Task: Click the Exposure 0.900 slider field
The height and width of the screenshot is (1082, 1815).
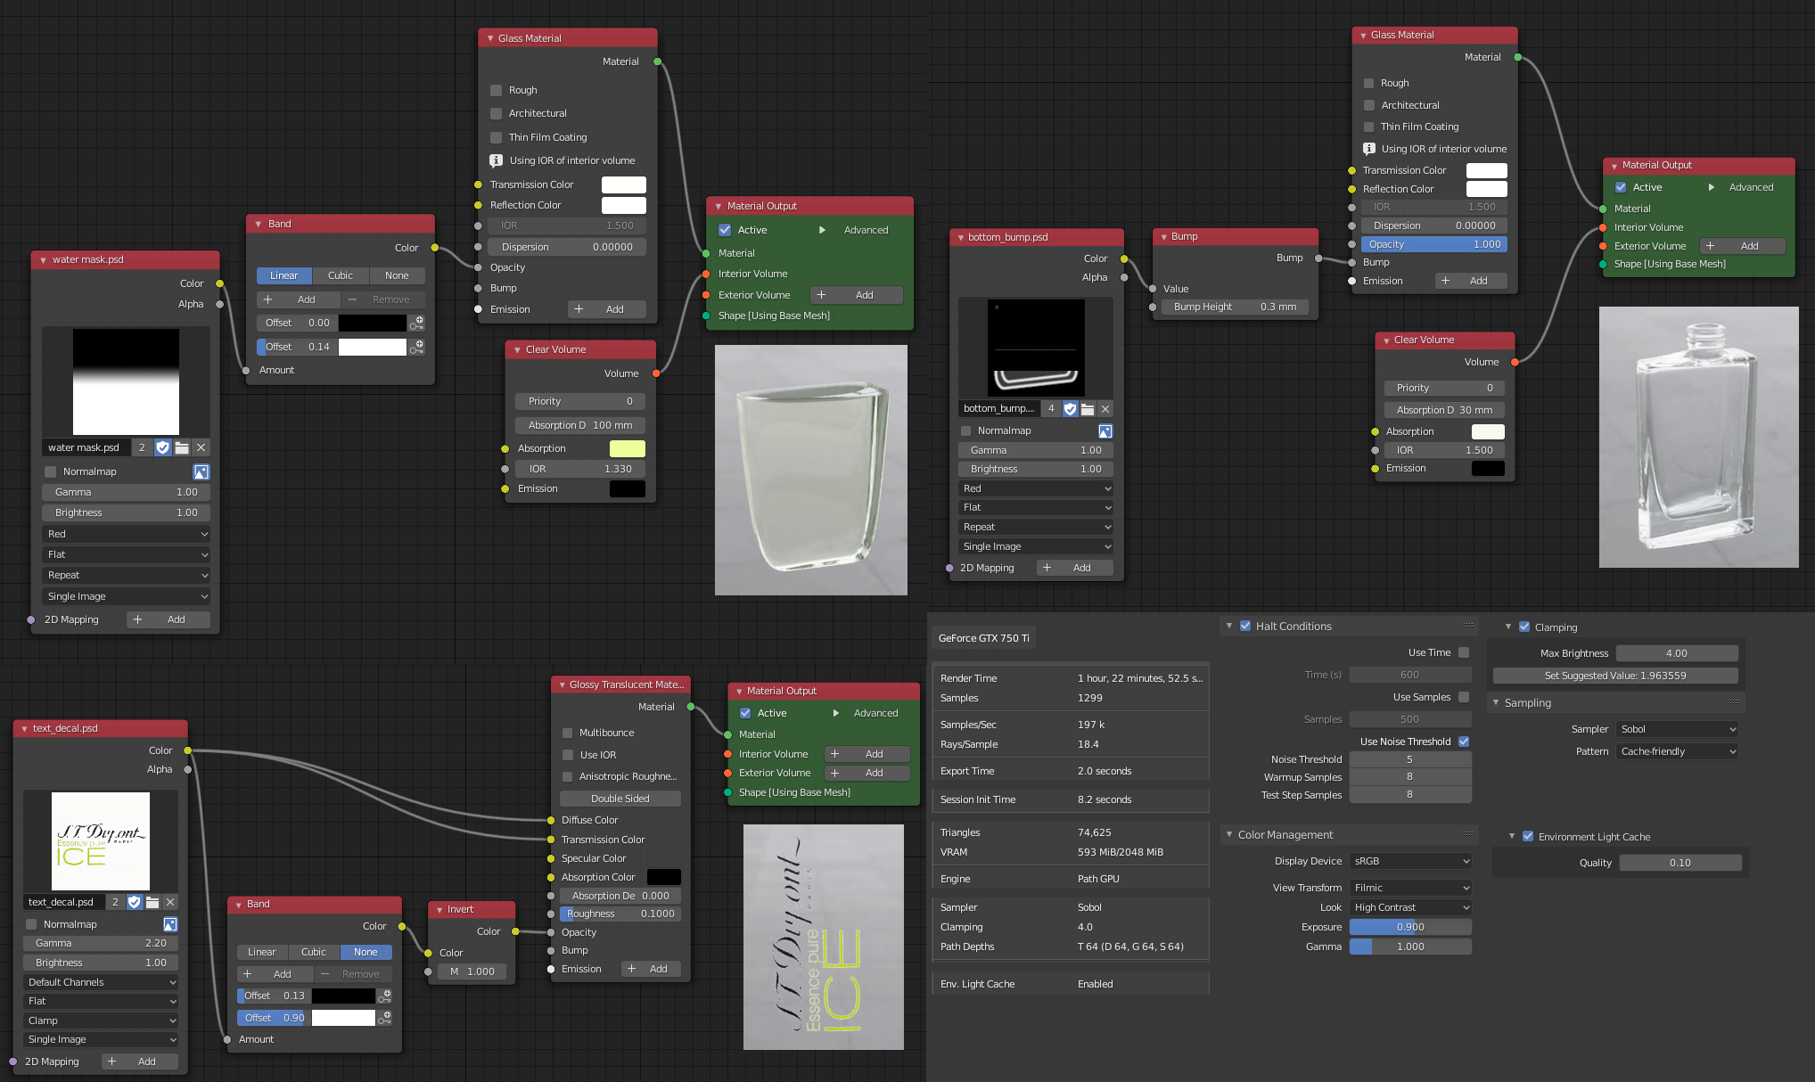Action: [x=1409, y=927]
